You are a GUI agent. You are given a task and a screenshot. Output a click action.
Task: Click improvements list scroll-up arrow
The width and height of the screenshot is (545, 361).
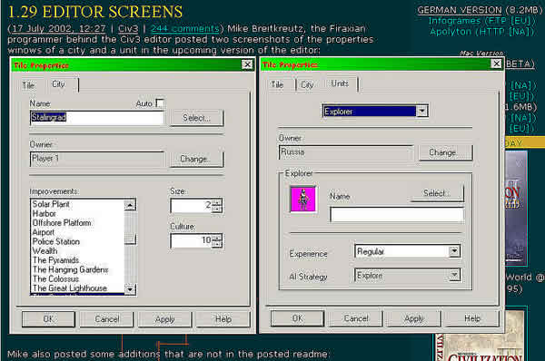pos(130,205)
